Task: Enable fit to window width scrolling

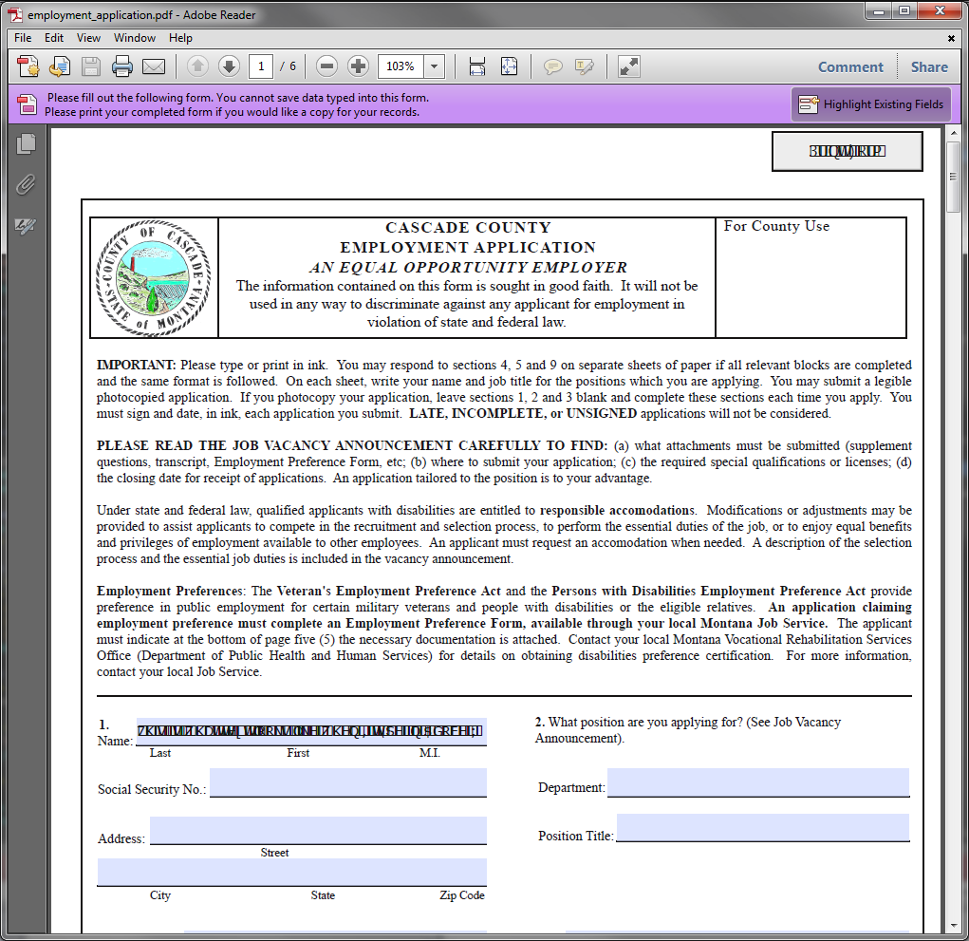Action: [477, 66]
